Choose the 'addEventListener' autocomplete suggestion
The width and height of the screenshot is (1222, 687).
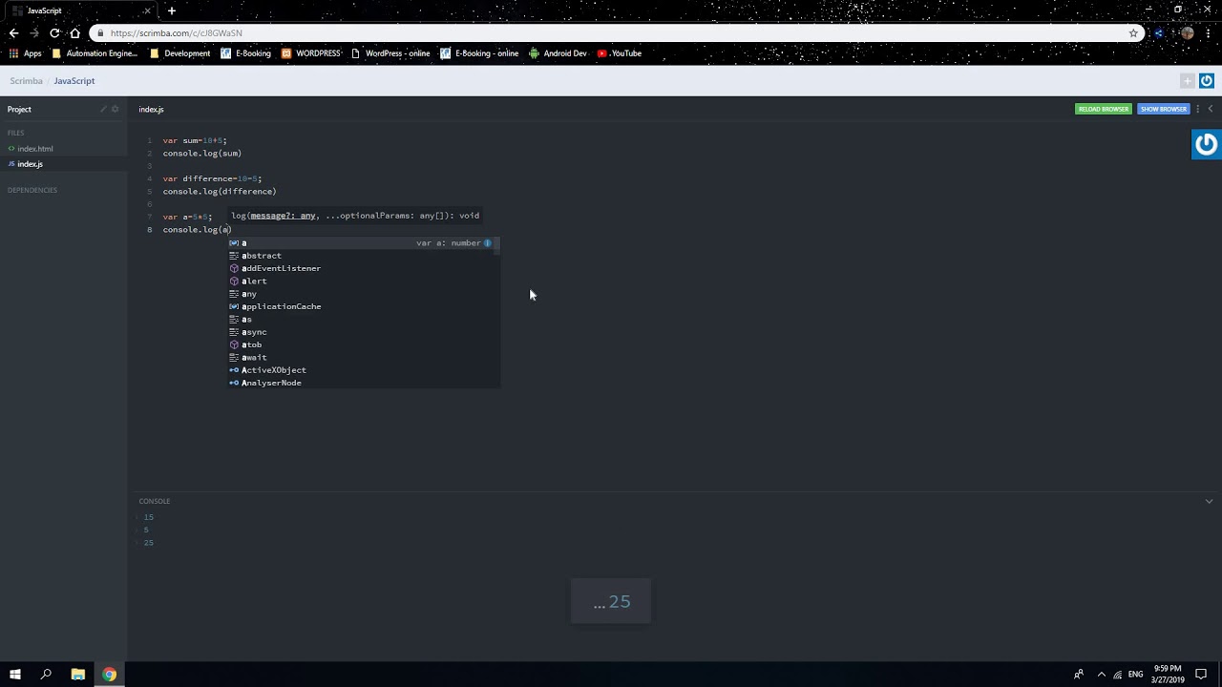[x=363, y=268]
